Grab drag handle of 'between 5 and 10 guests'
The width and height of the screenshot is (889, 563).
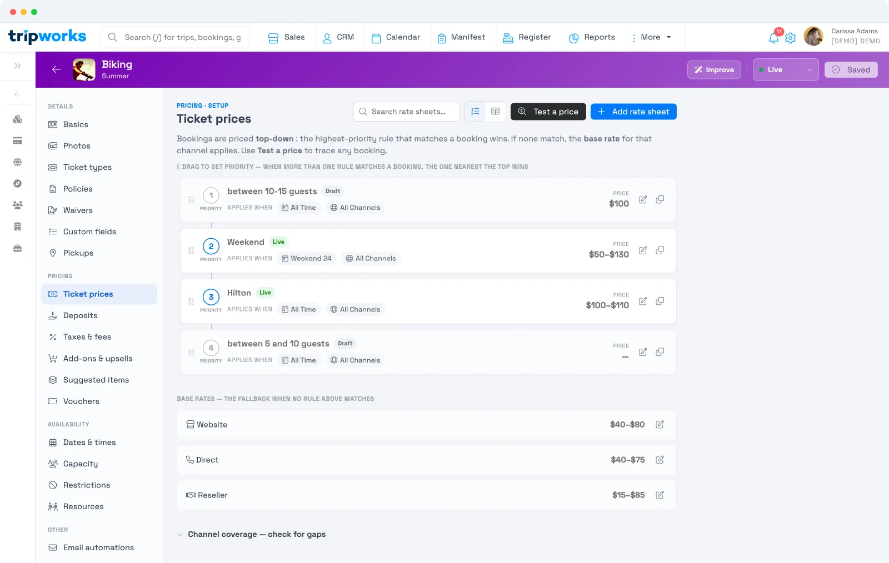191,352
